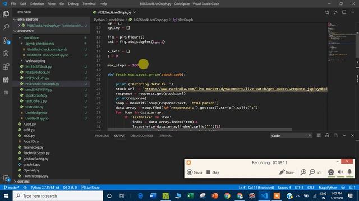Toggle the recorder microphone
Screen dimensions: 359x201
coord(349,173)
